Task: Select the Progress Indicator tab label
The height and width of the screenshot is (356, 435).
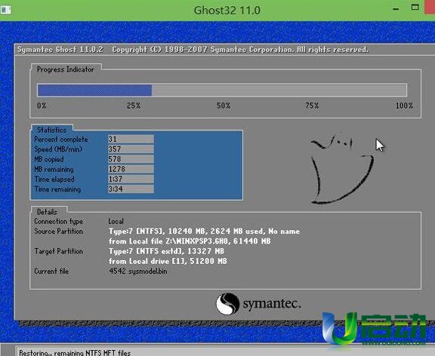Action: point(66,69)
